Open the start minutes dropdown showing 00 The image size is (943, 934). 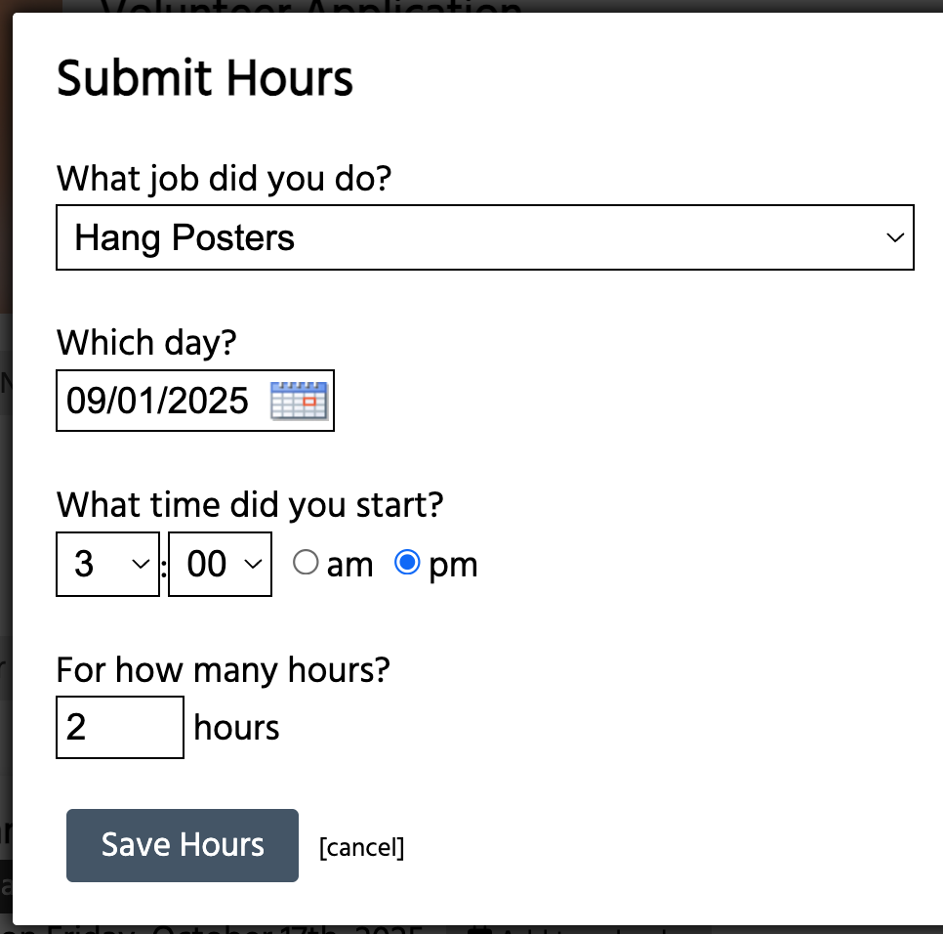pyautogui.click(x=220, y=564)
